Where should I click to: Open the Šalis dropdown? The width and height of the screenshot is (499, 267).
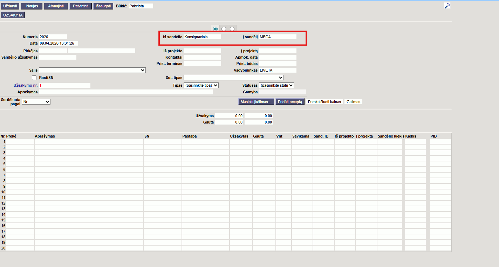(x=92, y=70)
